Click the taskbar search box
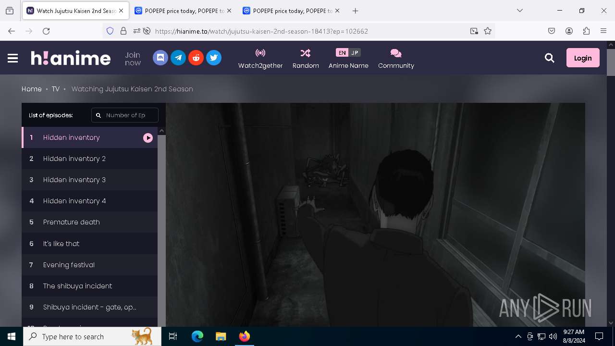 point(92,336)
